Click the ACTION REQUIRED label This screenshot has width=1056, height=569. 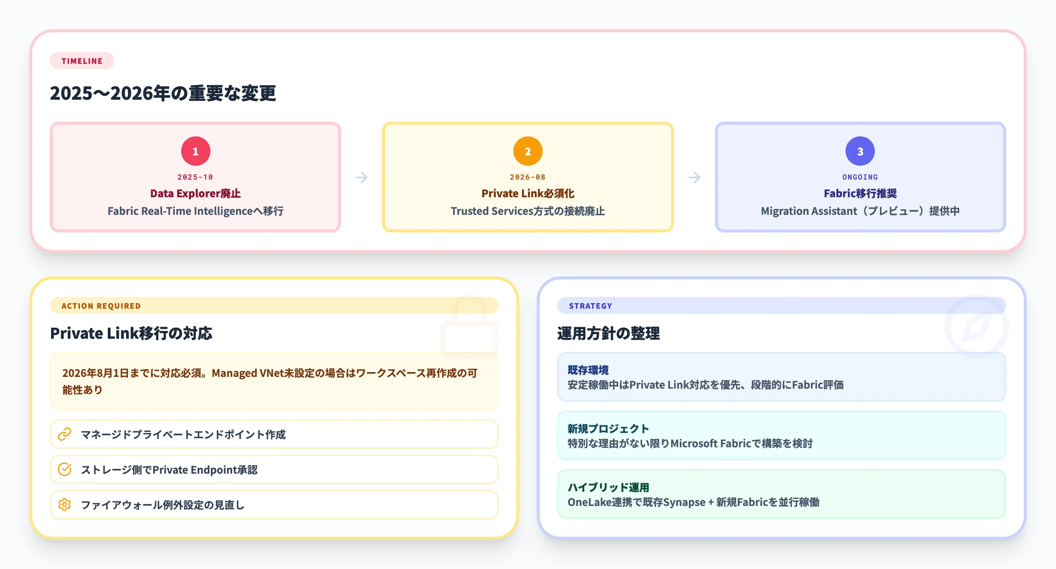[101, 306]
